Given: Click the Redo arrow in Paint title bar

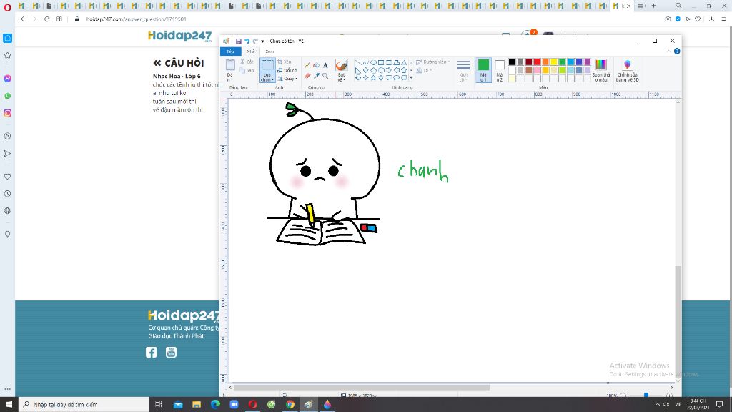Looking at the screenshot, I should click(x=255, y=41).
